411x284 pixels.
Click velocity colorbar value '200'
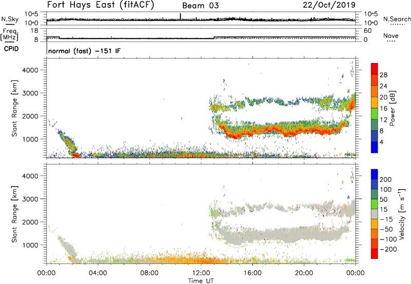pos(386,179)
